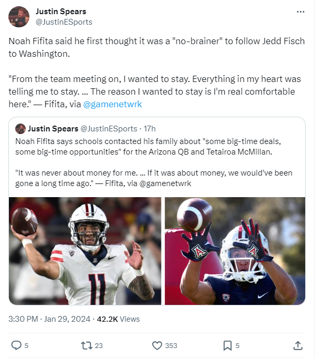Open Justin Spears profile picture

pyautogui.click(x=19, y=17)
